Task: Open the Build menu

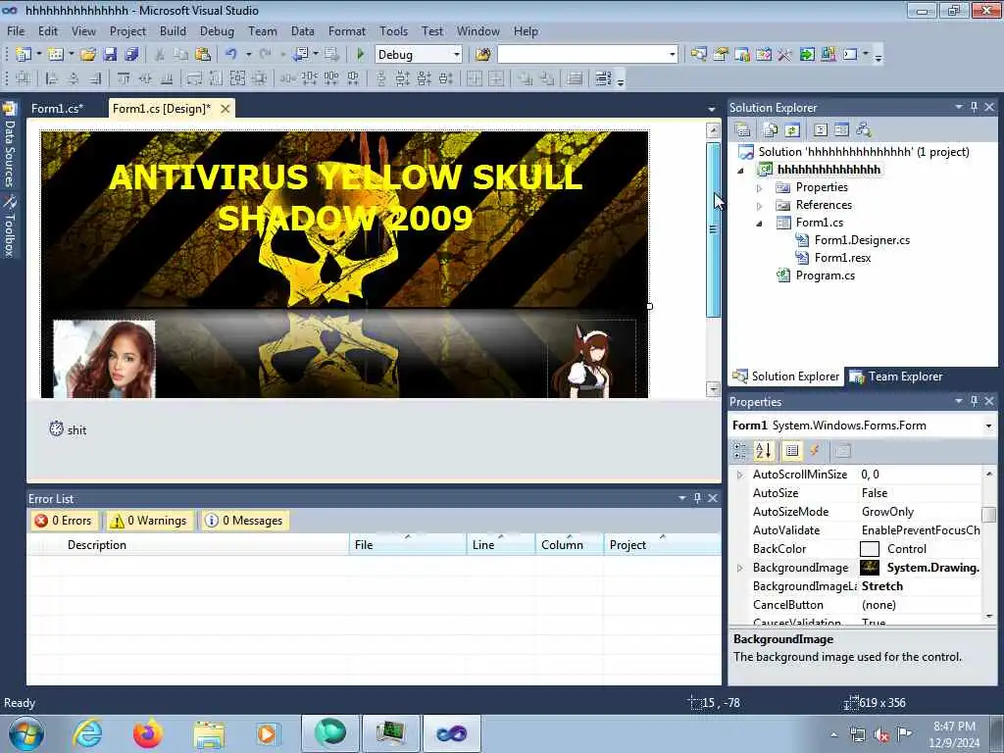Action: click(173, 30)
